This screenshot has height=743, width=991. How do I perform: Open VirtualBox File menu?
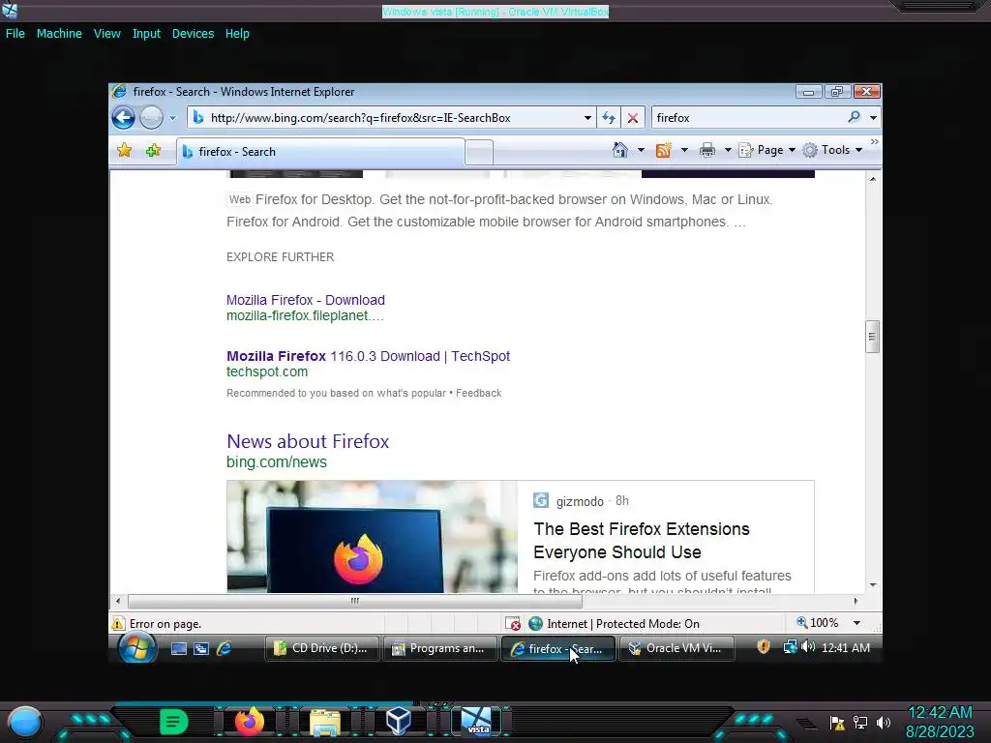coord(15,34)
